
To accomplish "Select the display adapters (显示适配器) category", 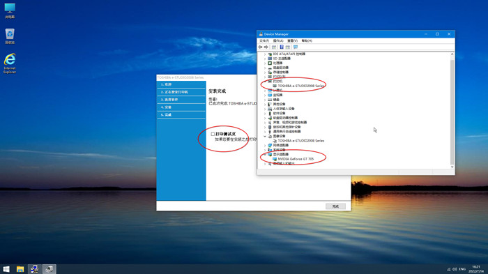I will 281,155.
